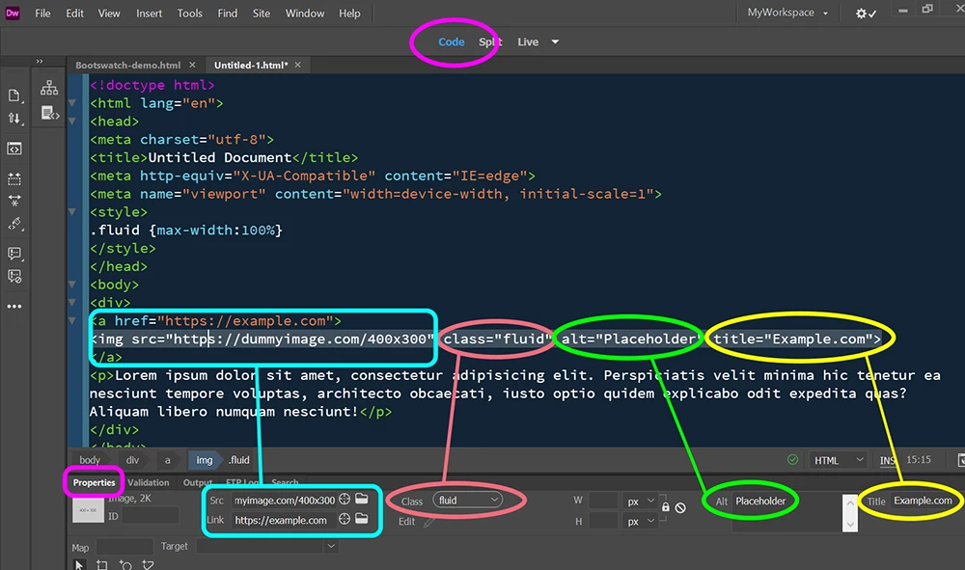Click the reset size circle-slash icon
This screenshot has height=570, width=965.
680,508
